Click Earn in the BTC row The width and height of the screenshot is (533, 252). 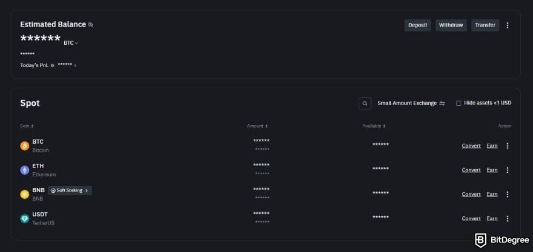pos(492,146)
